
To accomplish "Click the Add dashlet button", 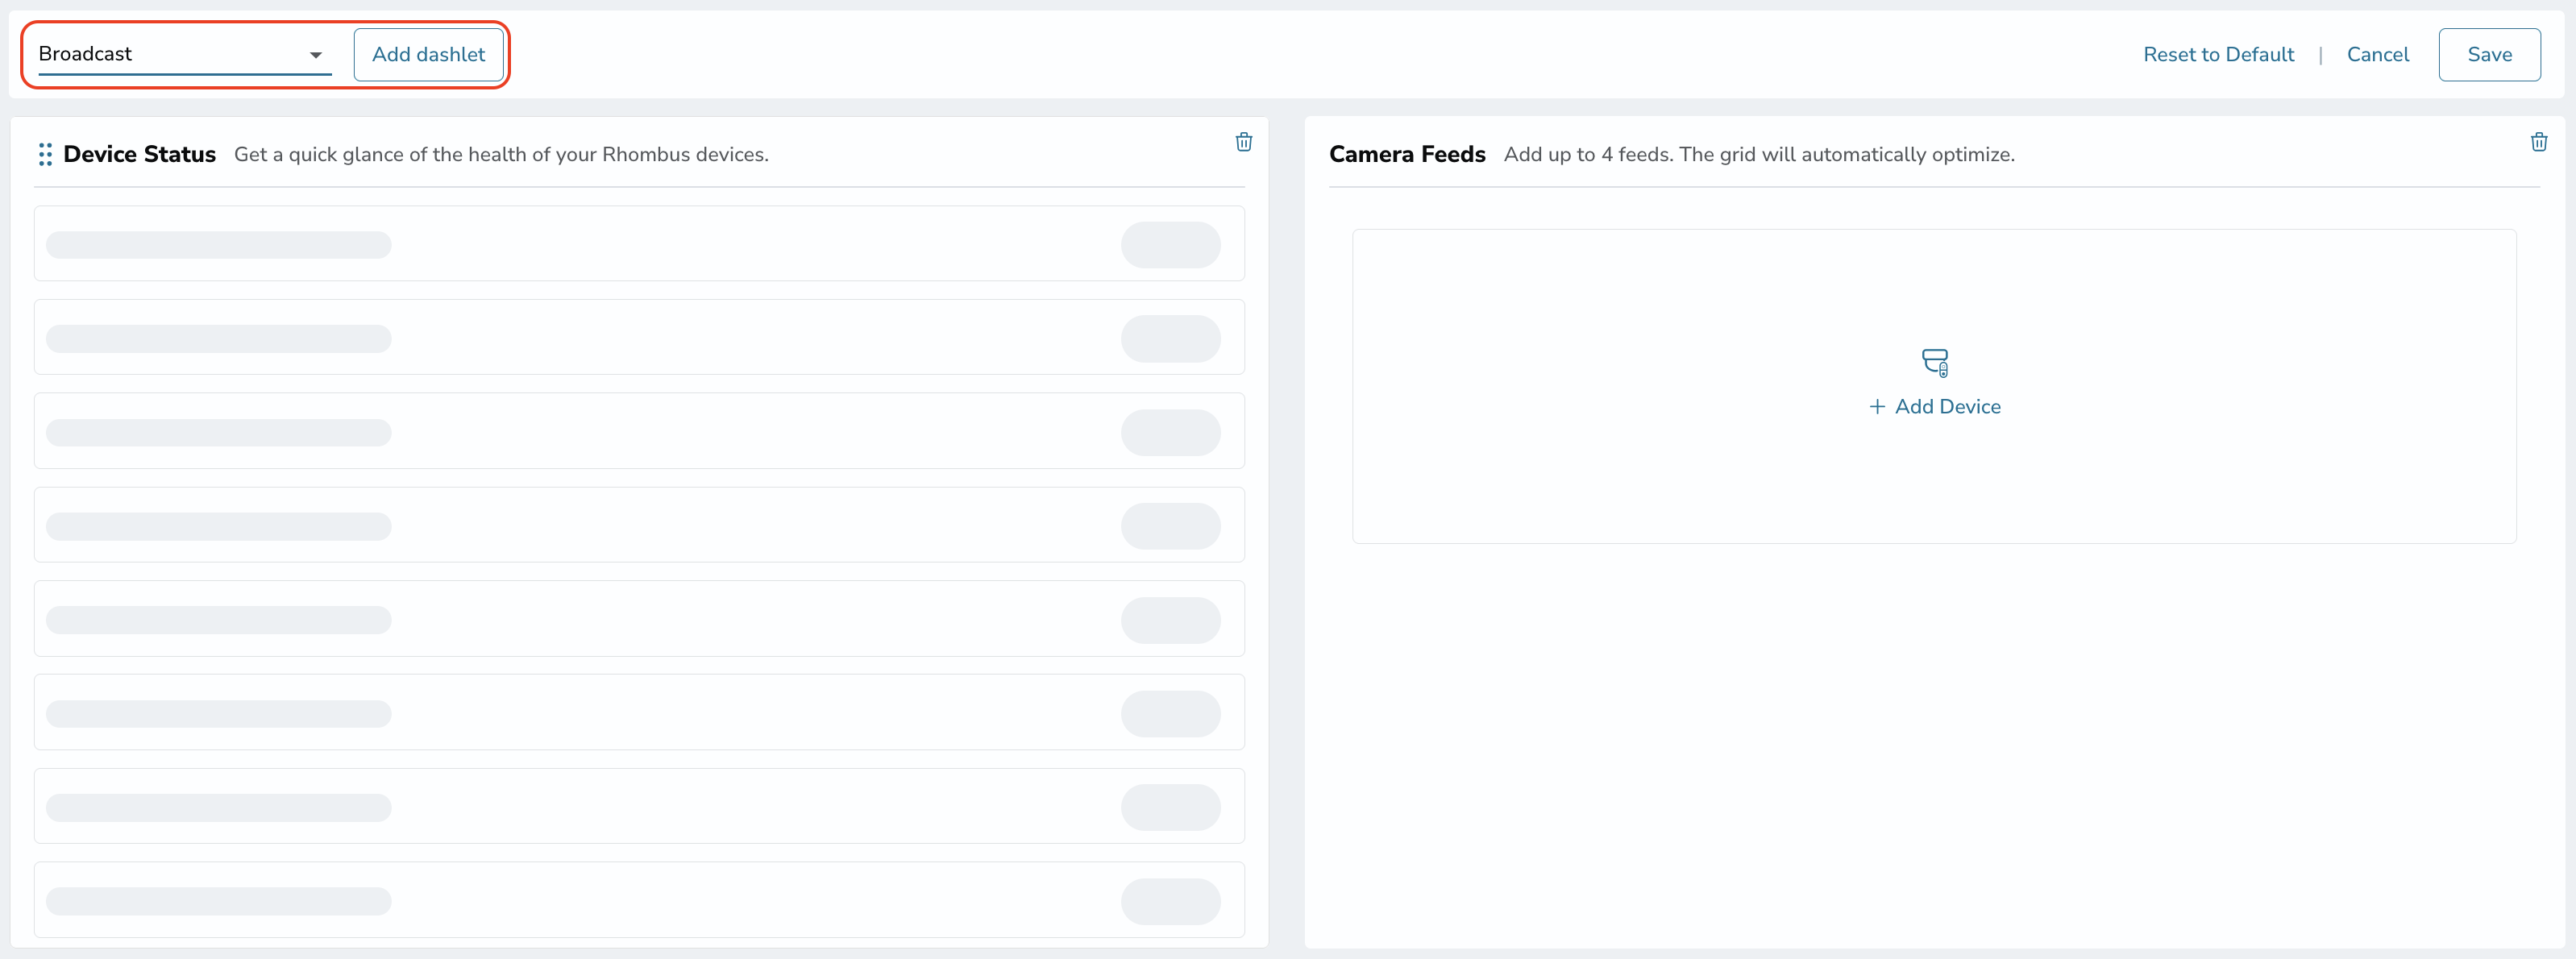I will (x=428, y=54).
